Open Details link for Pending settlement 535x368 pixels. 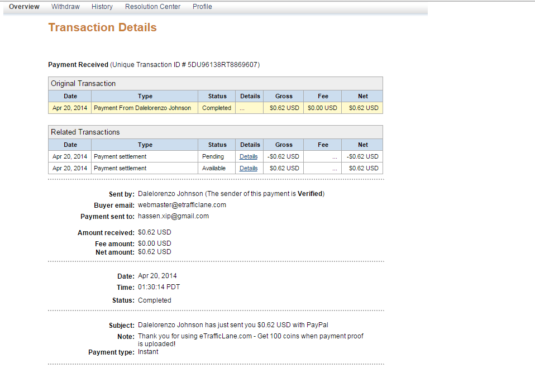click(x=249, y=156)
